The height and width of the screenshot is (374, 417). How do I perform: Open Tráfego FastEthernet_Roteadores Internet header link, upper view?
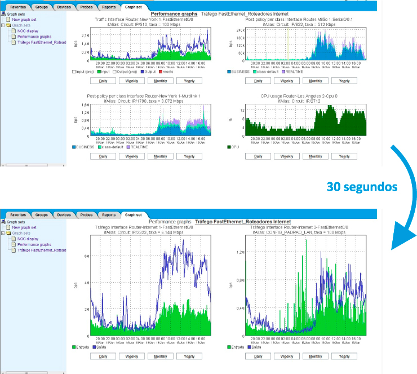pos(245,14)
